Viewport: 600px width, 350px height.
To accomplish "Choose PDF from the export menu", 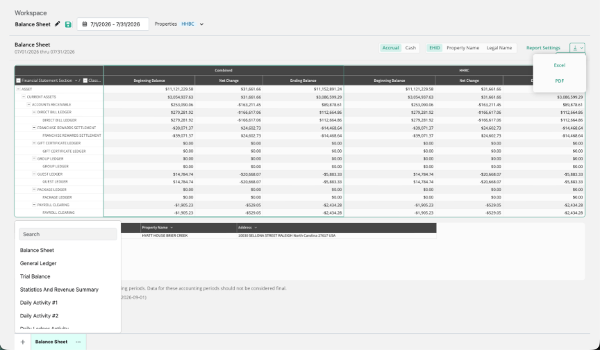I will point(560,81).
